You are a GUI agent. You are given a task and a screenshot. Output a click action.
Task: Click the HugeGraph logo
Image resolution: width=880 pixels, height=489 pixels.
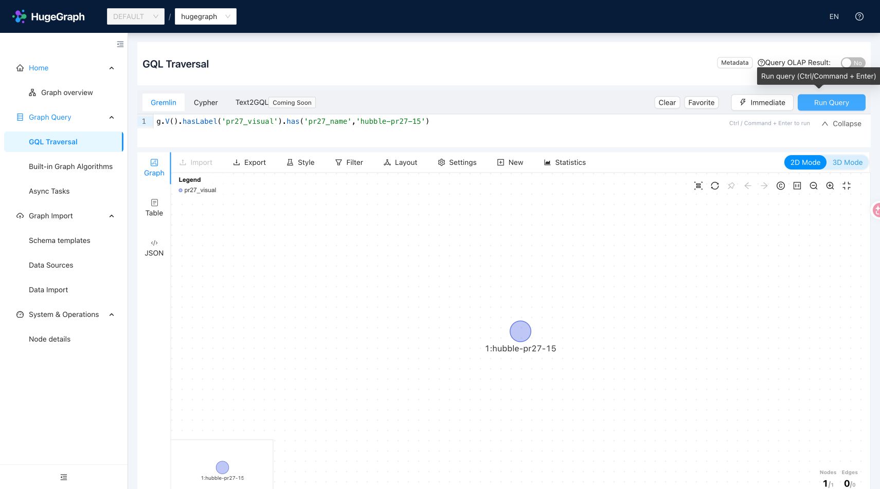point(48,16)
